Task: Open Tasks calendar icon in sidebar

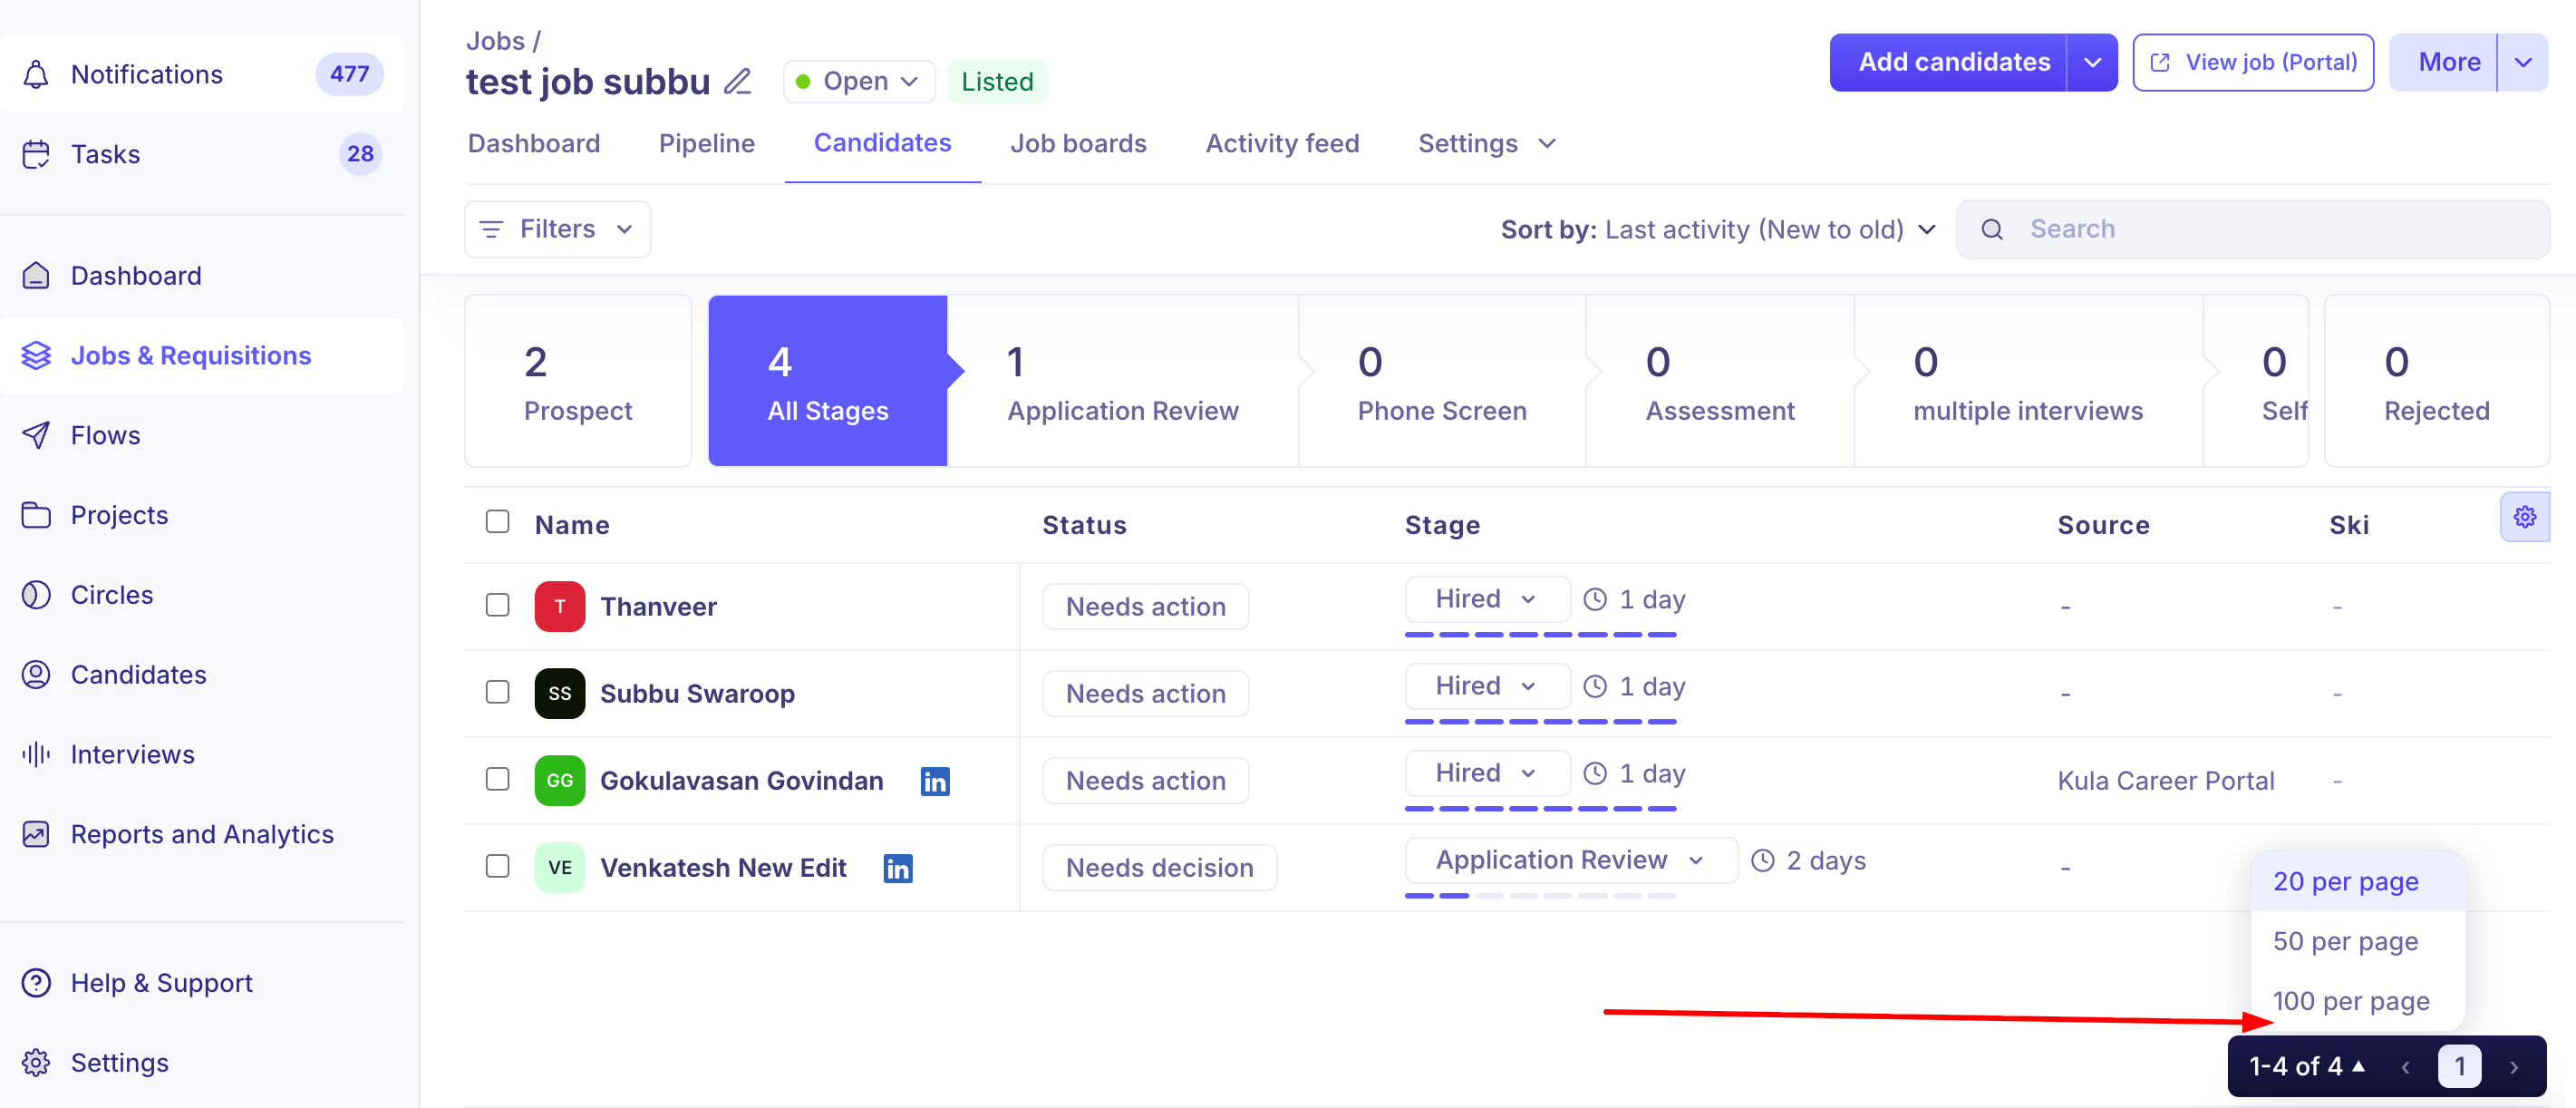Action: pyautogui.click(x=36, y=154)
